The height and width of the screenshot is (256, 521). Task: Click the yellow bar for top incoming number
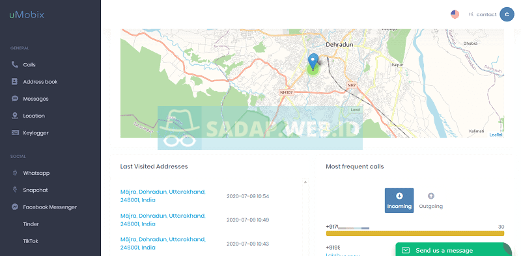click(415, 233)
